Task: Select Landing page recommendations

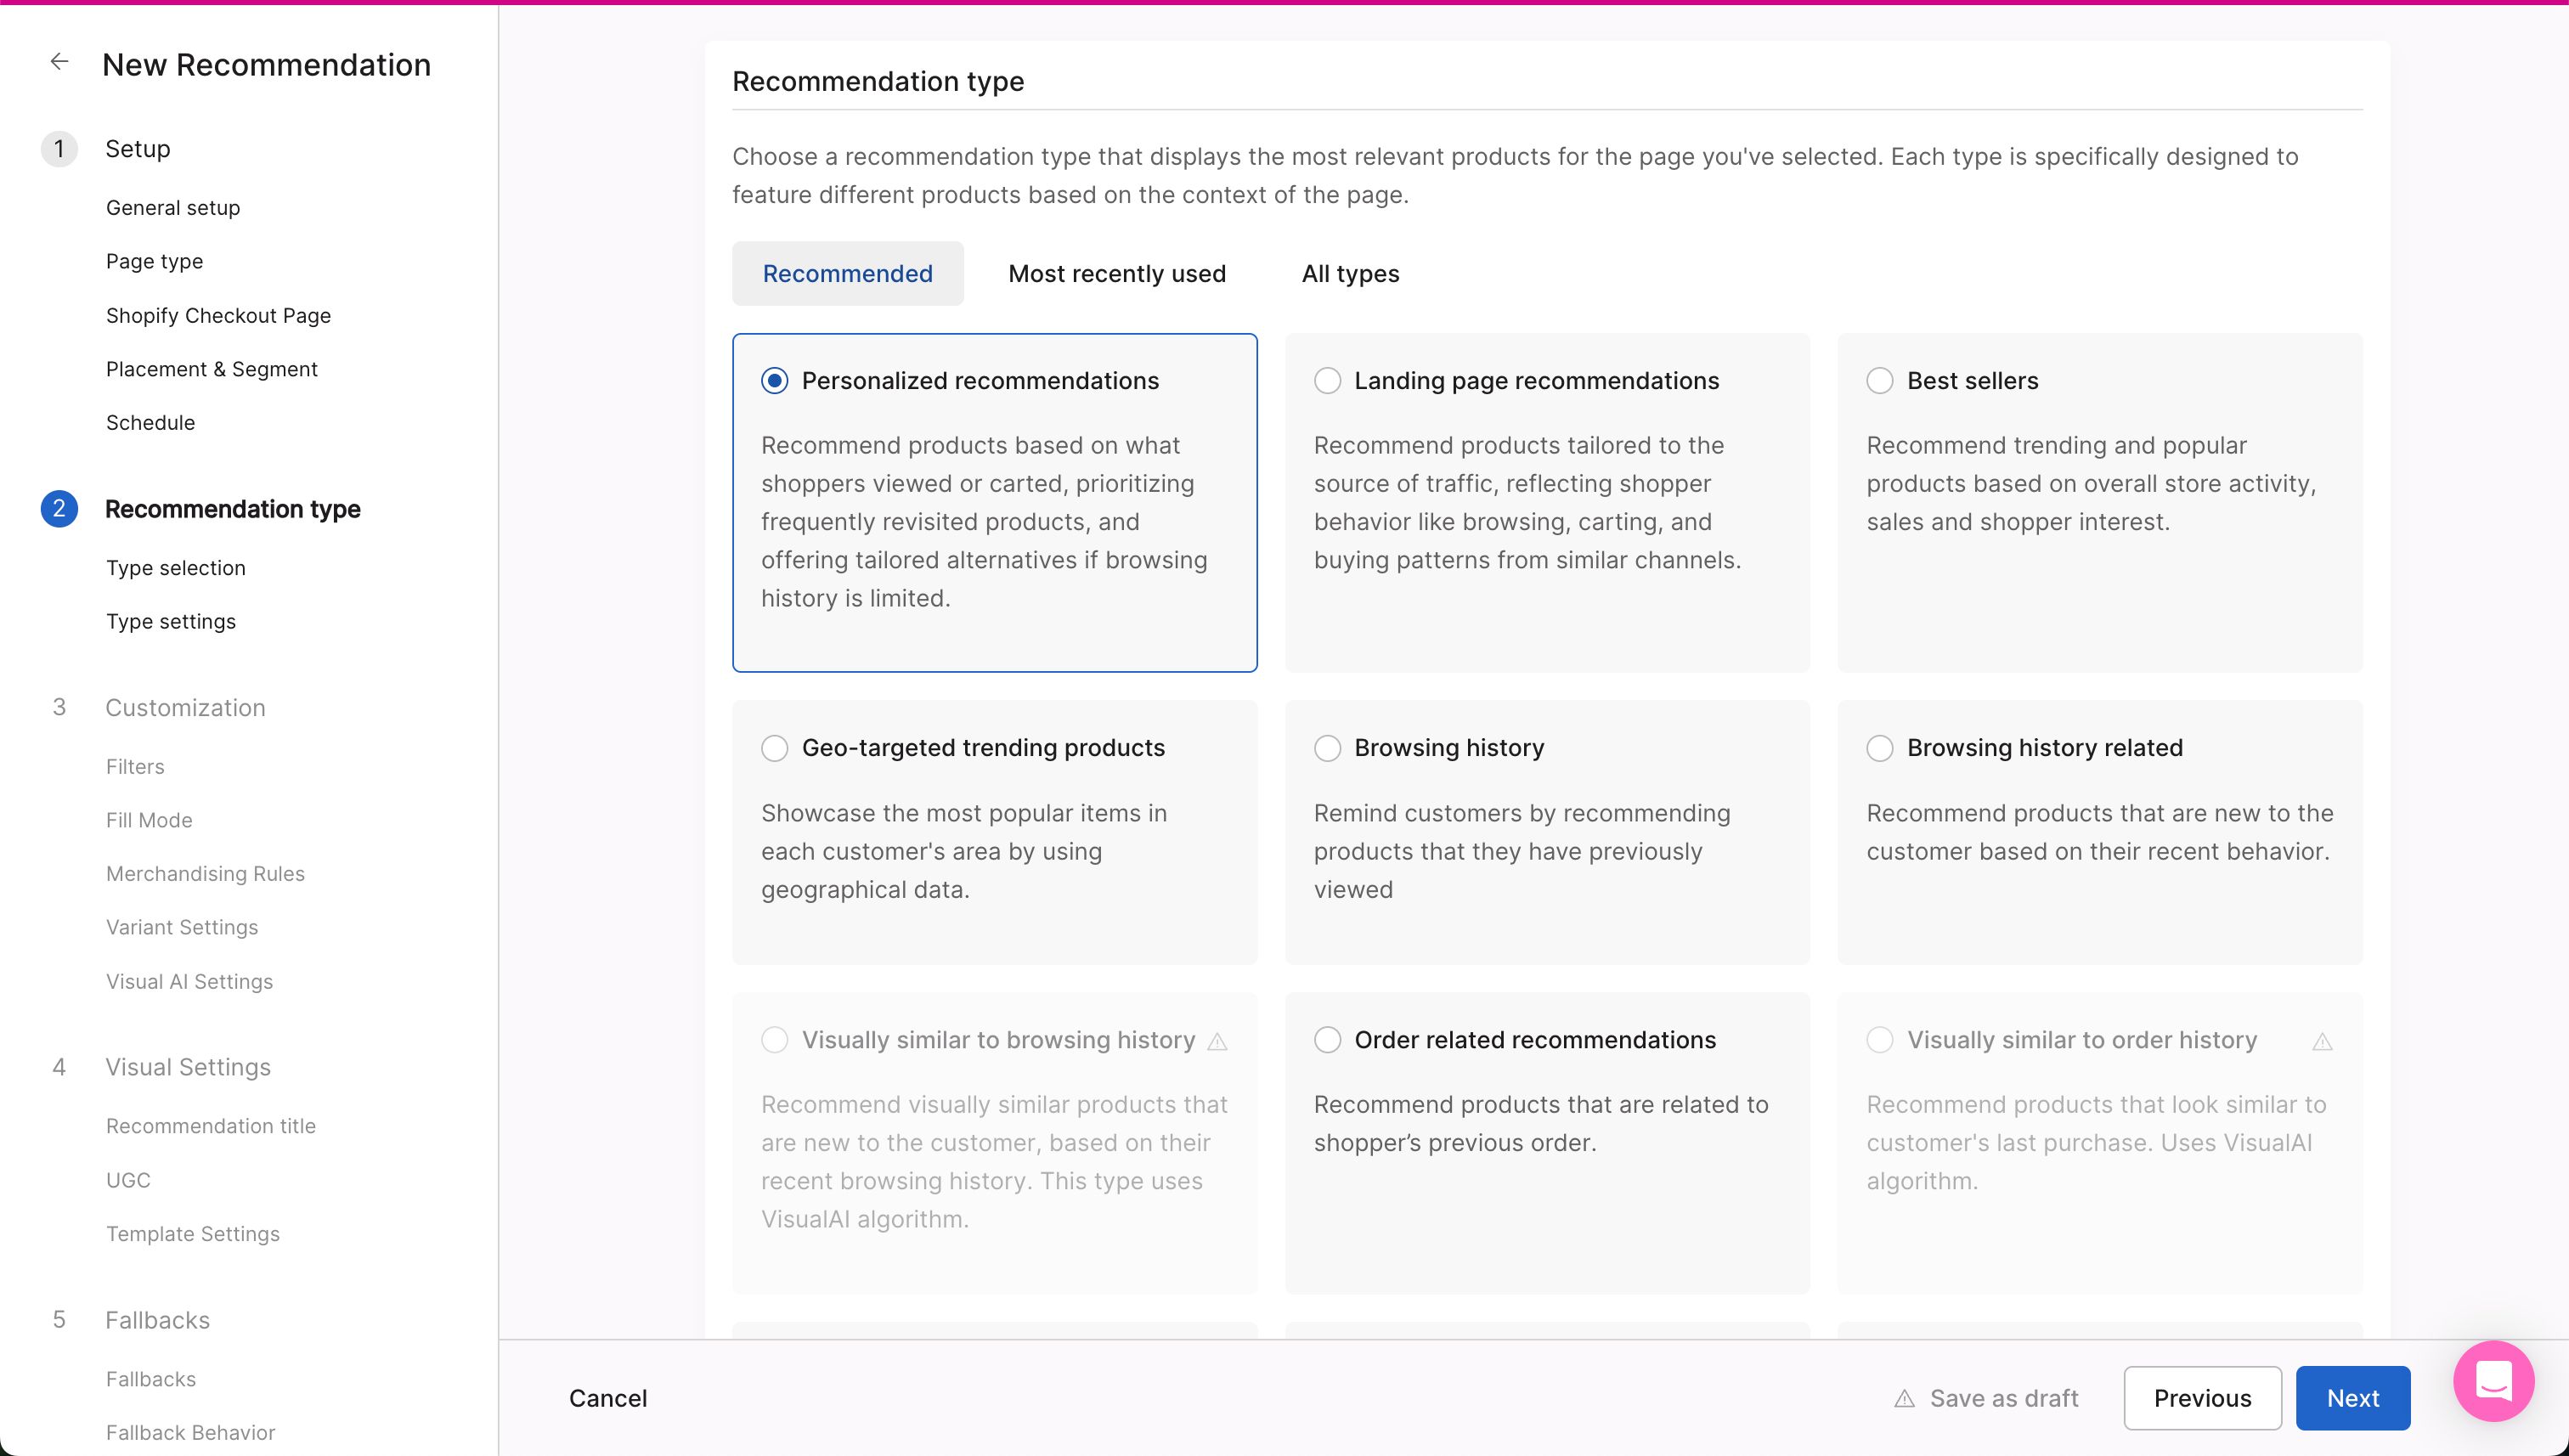Action: coord(1327,380)
